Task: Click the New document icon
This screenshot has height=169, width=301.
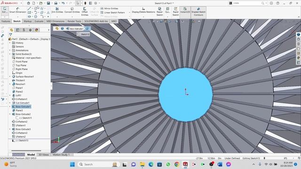Action: click(x=33, y=3)
